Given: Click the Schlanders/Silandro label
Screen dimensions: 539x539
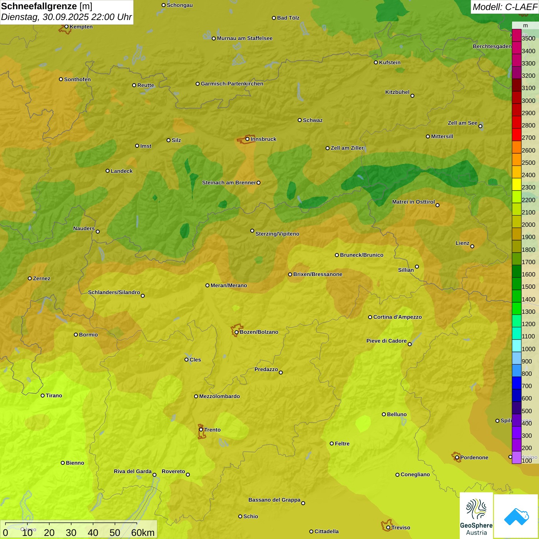Looking at the screenshot, I should point(114,292).
